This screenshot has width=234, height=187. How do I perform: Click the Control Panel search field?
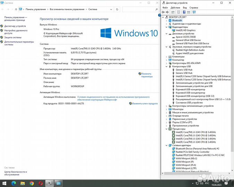(140, 9)
